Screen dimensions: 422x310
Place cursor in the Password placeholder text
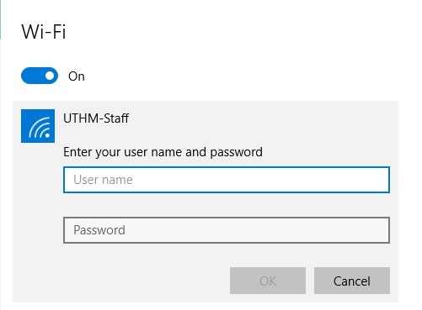[99, 230]
